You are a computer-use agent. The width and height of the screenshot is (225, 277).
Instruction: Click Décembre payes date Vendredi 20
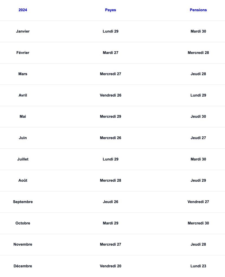pos(111,266)
